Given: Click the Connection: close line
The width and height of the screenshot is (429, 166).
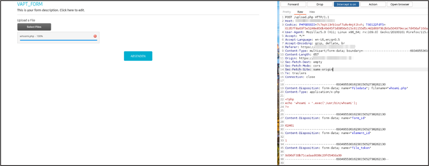Looking at the screenshot, I should [x=300, y=77].
